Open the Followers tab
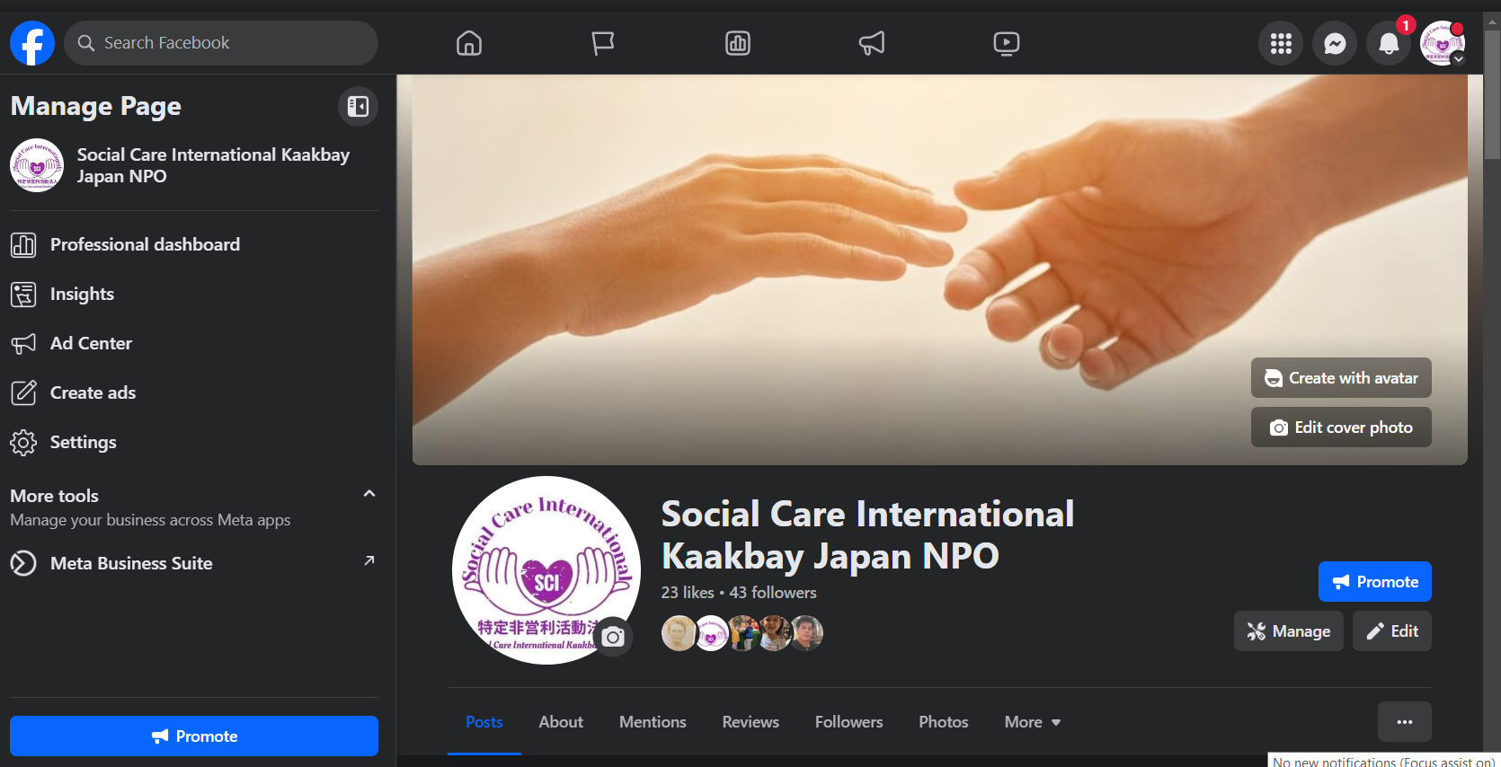 coord(848,722)
